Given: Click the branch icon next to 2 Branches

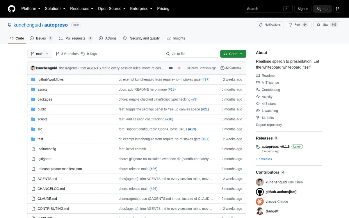Looking at the screenshot, I should (x=58, y=54).
